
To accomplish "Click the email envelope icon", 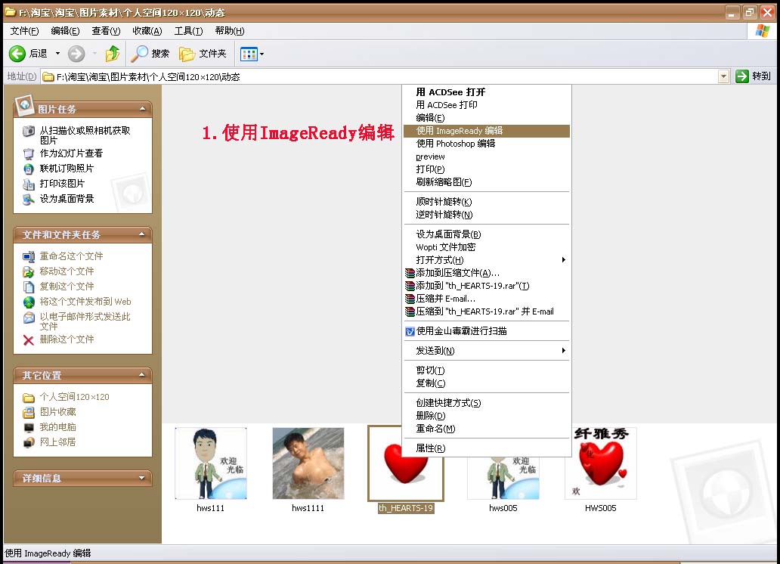I will pos(29,317).
